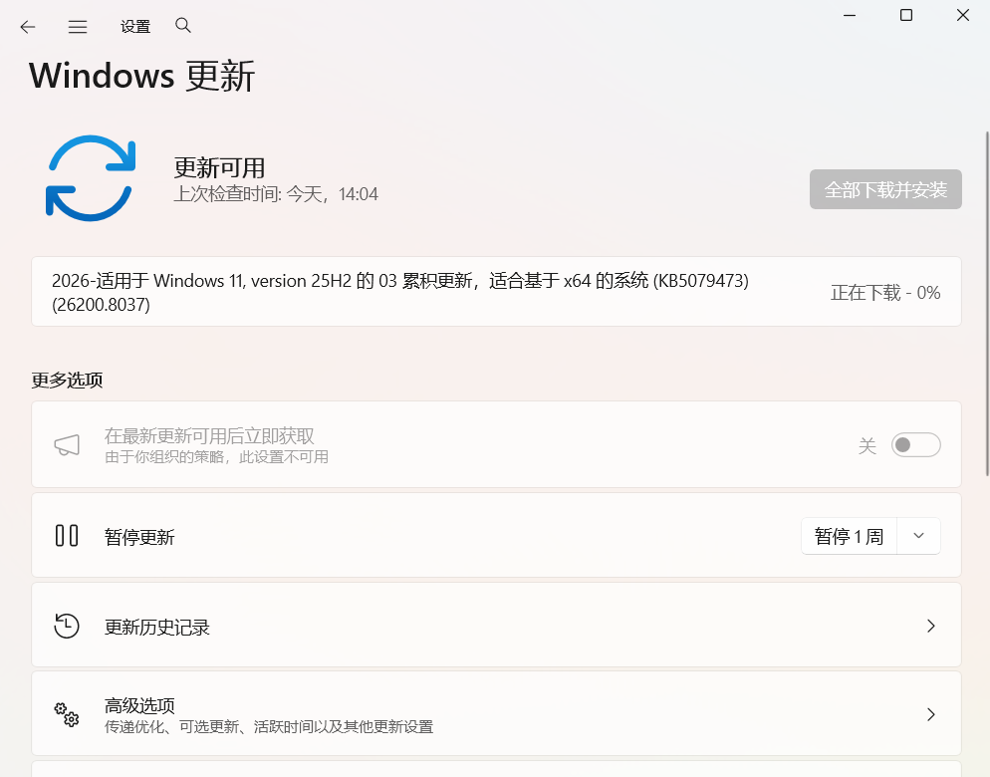Click the 正在下载 - 0% status text
Image resolution: width=990 pixels, height=777 pixels.
point(885,293)
